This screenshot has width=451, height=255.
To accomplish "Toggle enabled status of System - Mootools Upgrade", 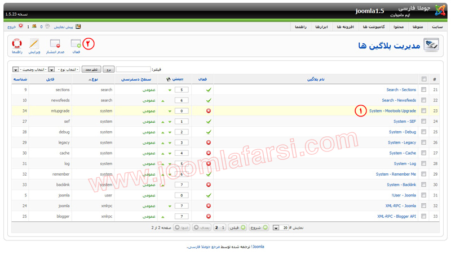I will coord(209,111).
